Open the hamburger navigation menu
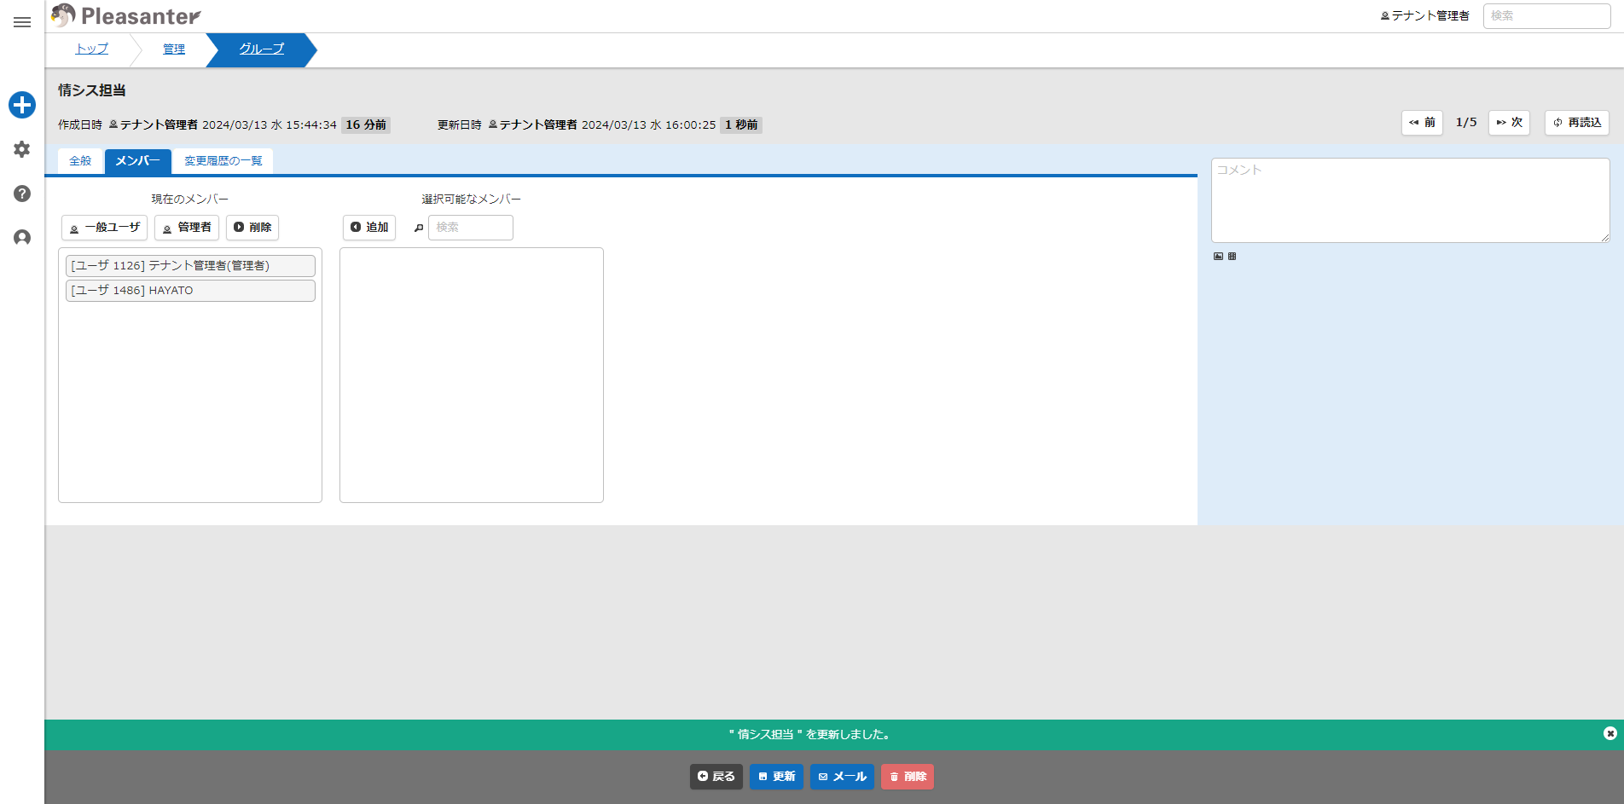Screen dimensions: 1624x804 coord(22,22)
